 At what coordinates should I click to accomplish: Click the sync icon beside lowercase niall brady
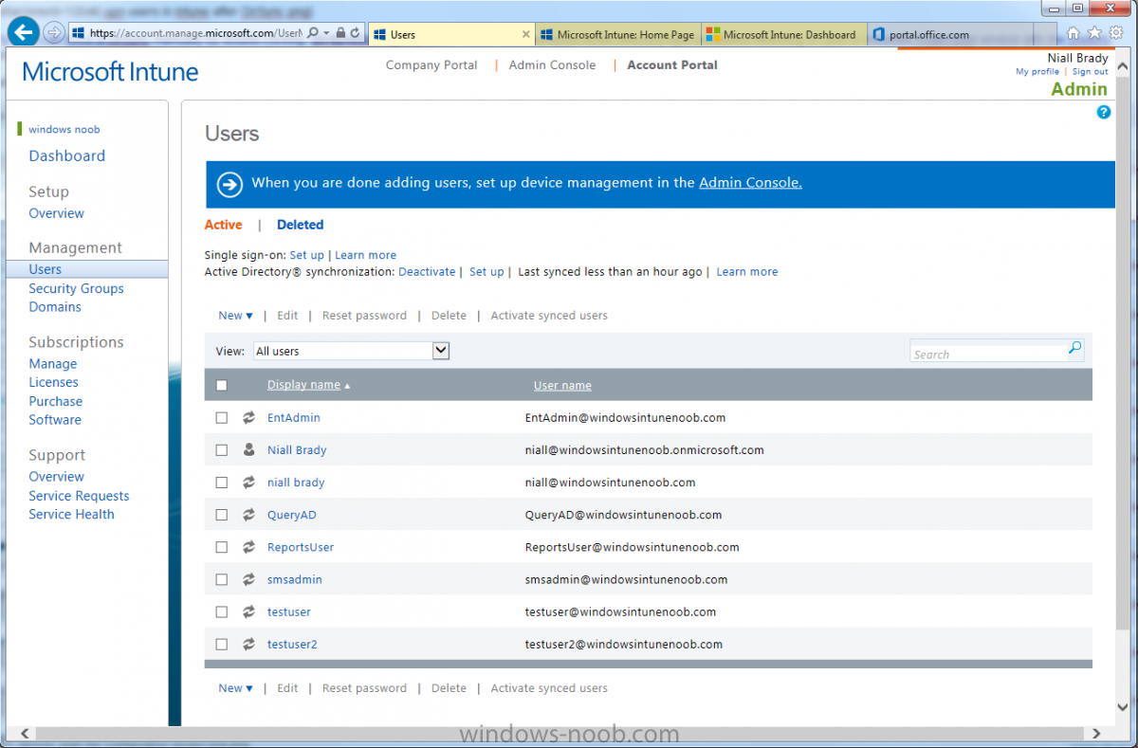(x=249, y=483)
